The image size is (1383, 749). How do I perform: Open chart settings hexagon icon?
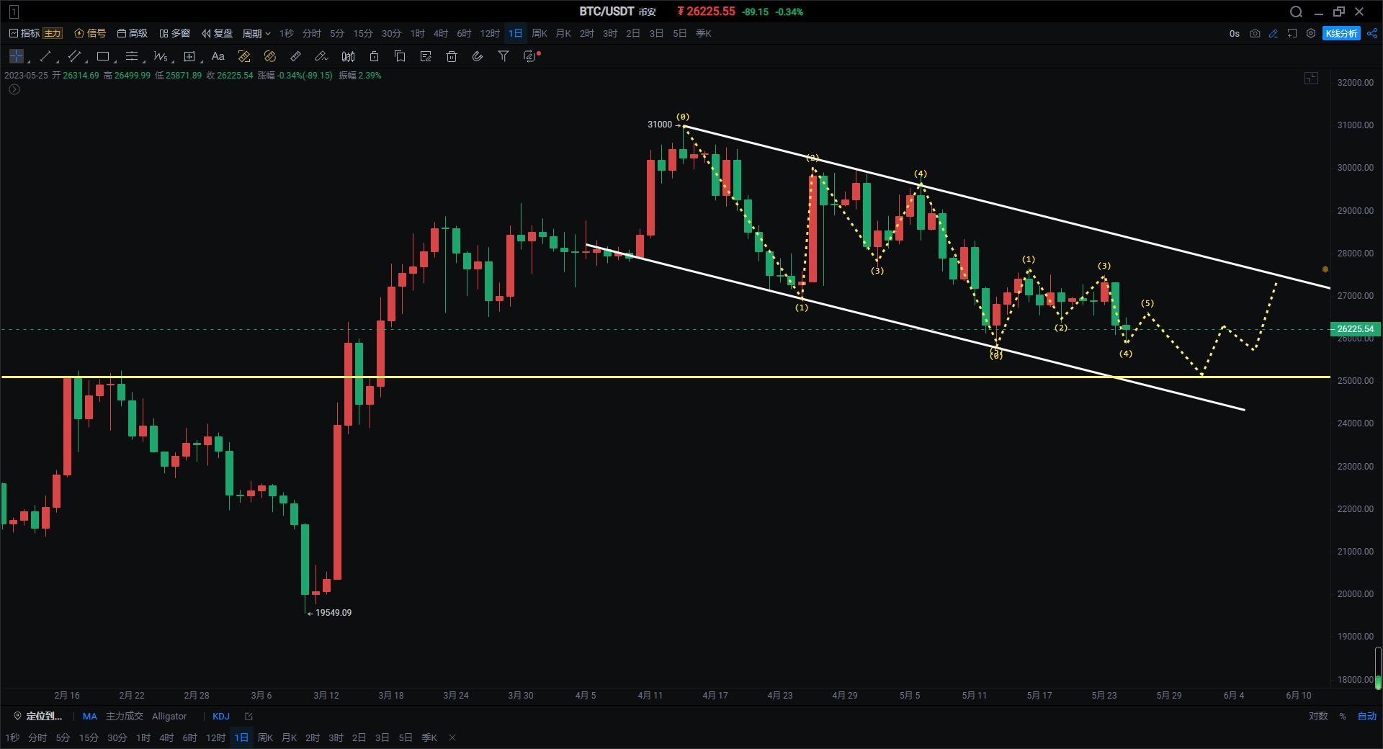(x=1311, y=34)
